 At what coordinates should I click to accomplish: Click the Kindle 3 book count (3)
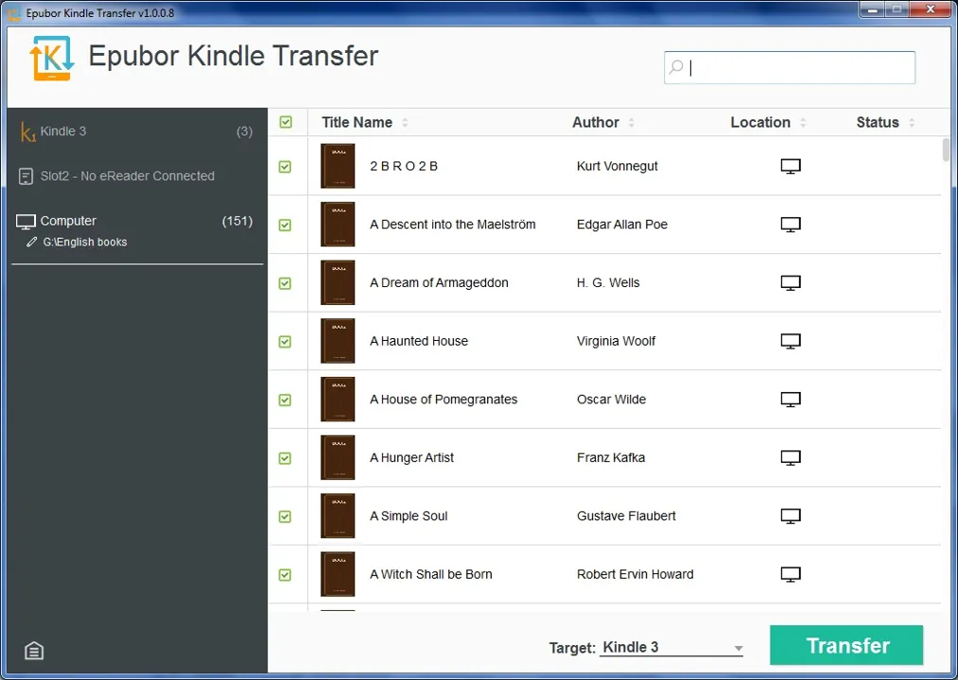point(244,131)
